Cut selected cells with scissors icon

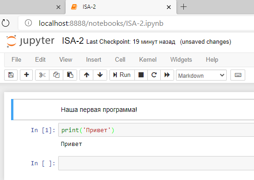42,75
